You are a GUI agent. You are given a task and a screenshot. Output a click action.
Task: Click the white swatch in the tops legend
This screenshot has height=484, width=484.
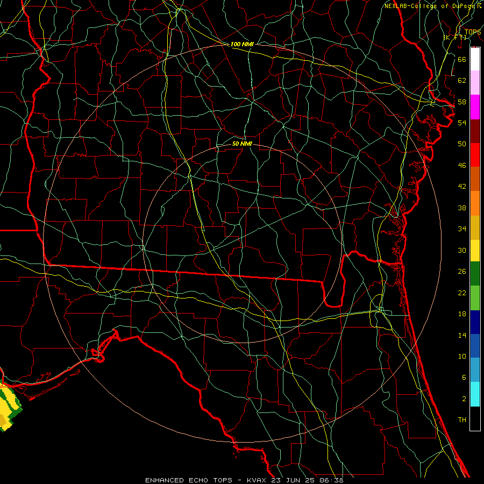pyautogui.click(x=475, y=59)
